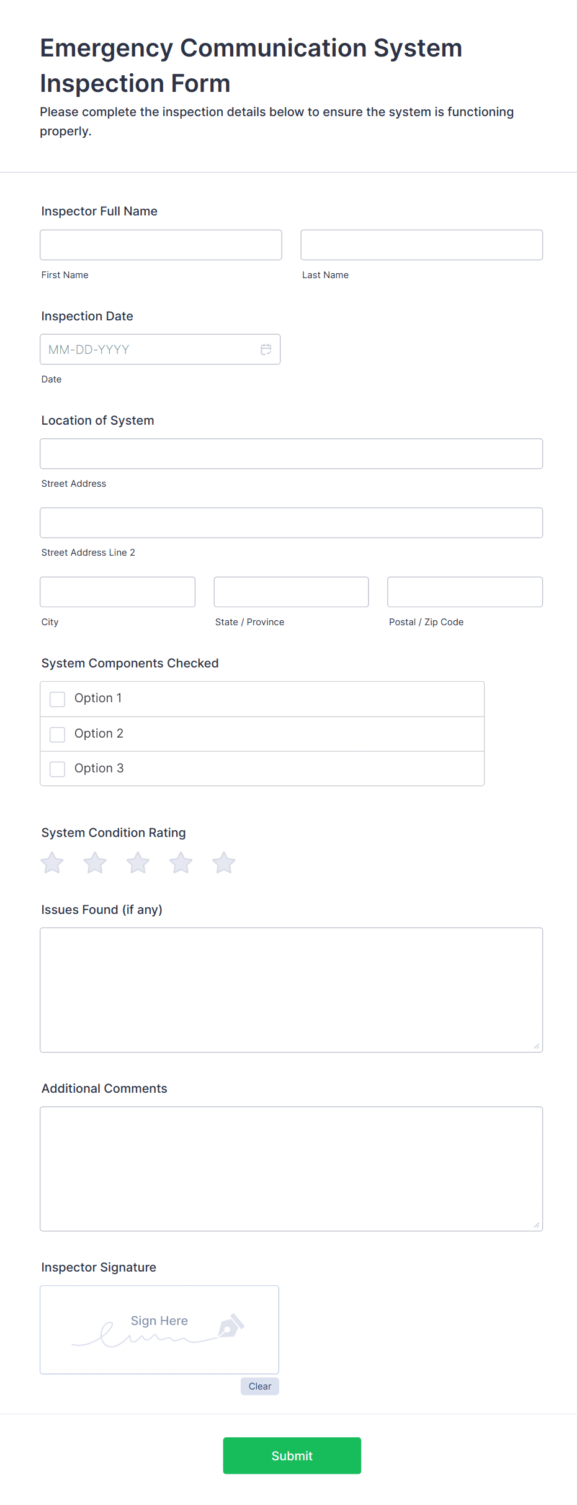Viewport: 577px width, 1505px height.
Task: Focus the First Name field
Action: [161, 245]
